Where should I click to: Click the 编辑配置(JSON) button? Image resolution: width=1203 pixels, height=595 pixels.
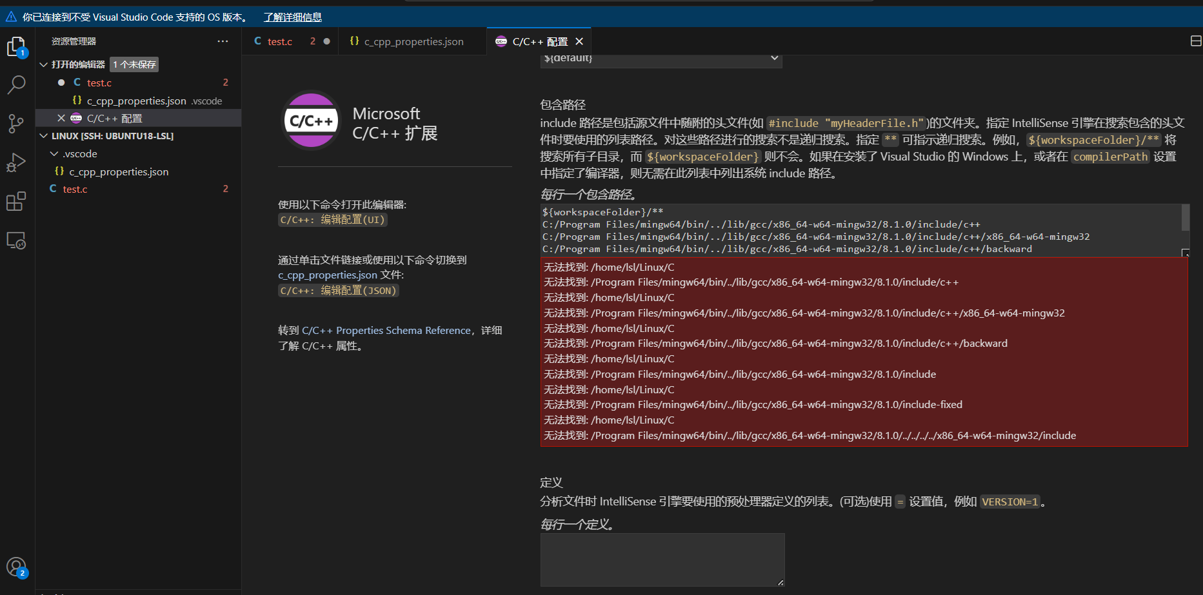(x=338, y=290)
